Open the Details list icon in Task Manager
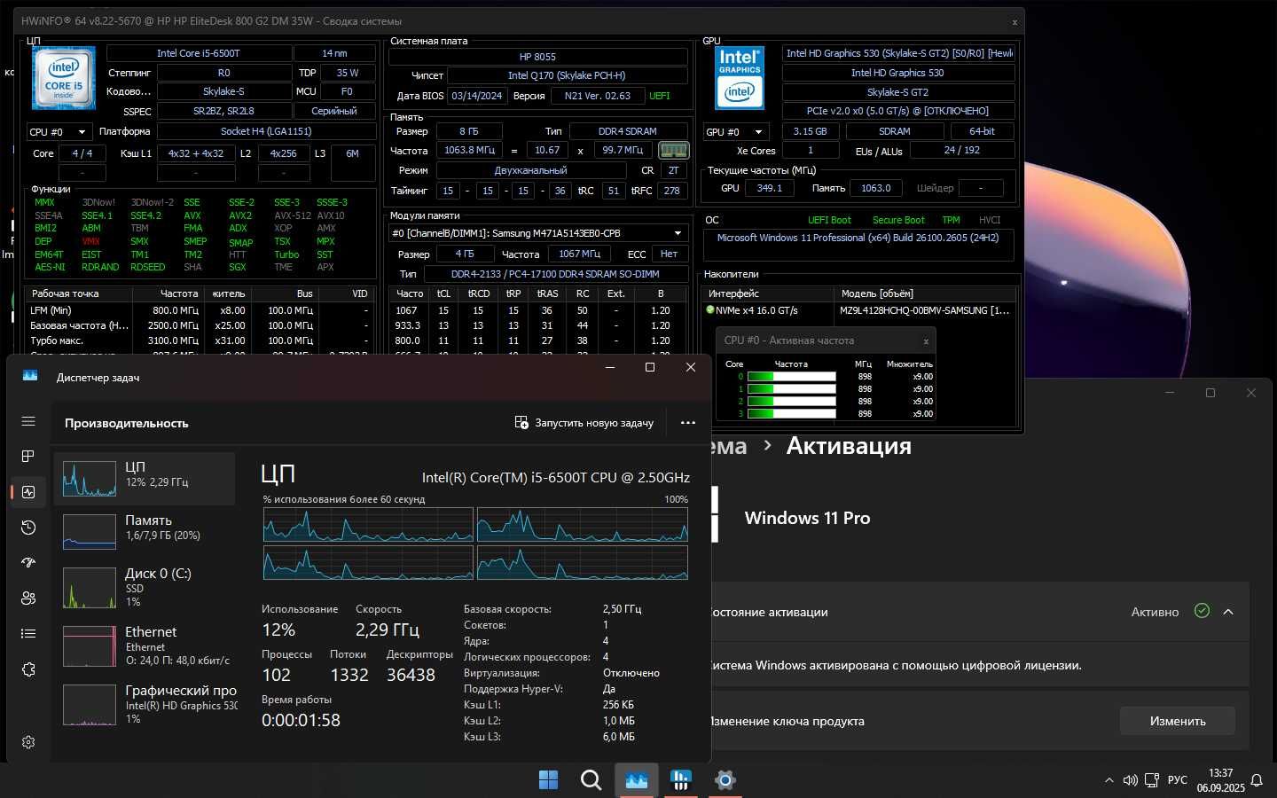 tap(28, 633)
